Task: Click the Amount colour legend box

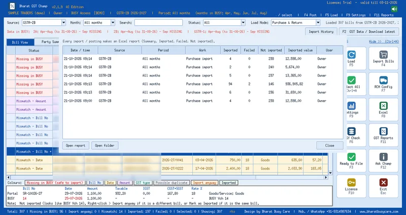Action: (124, 183)
